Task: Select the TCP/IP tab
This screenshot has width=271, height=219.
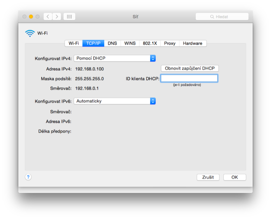Action: coord(93,43)
